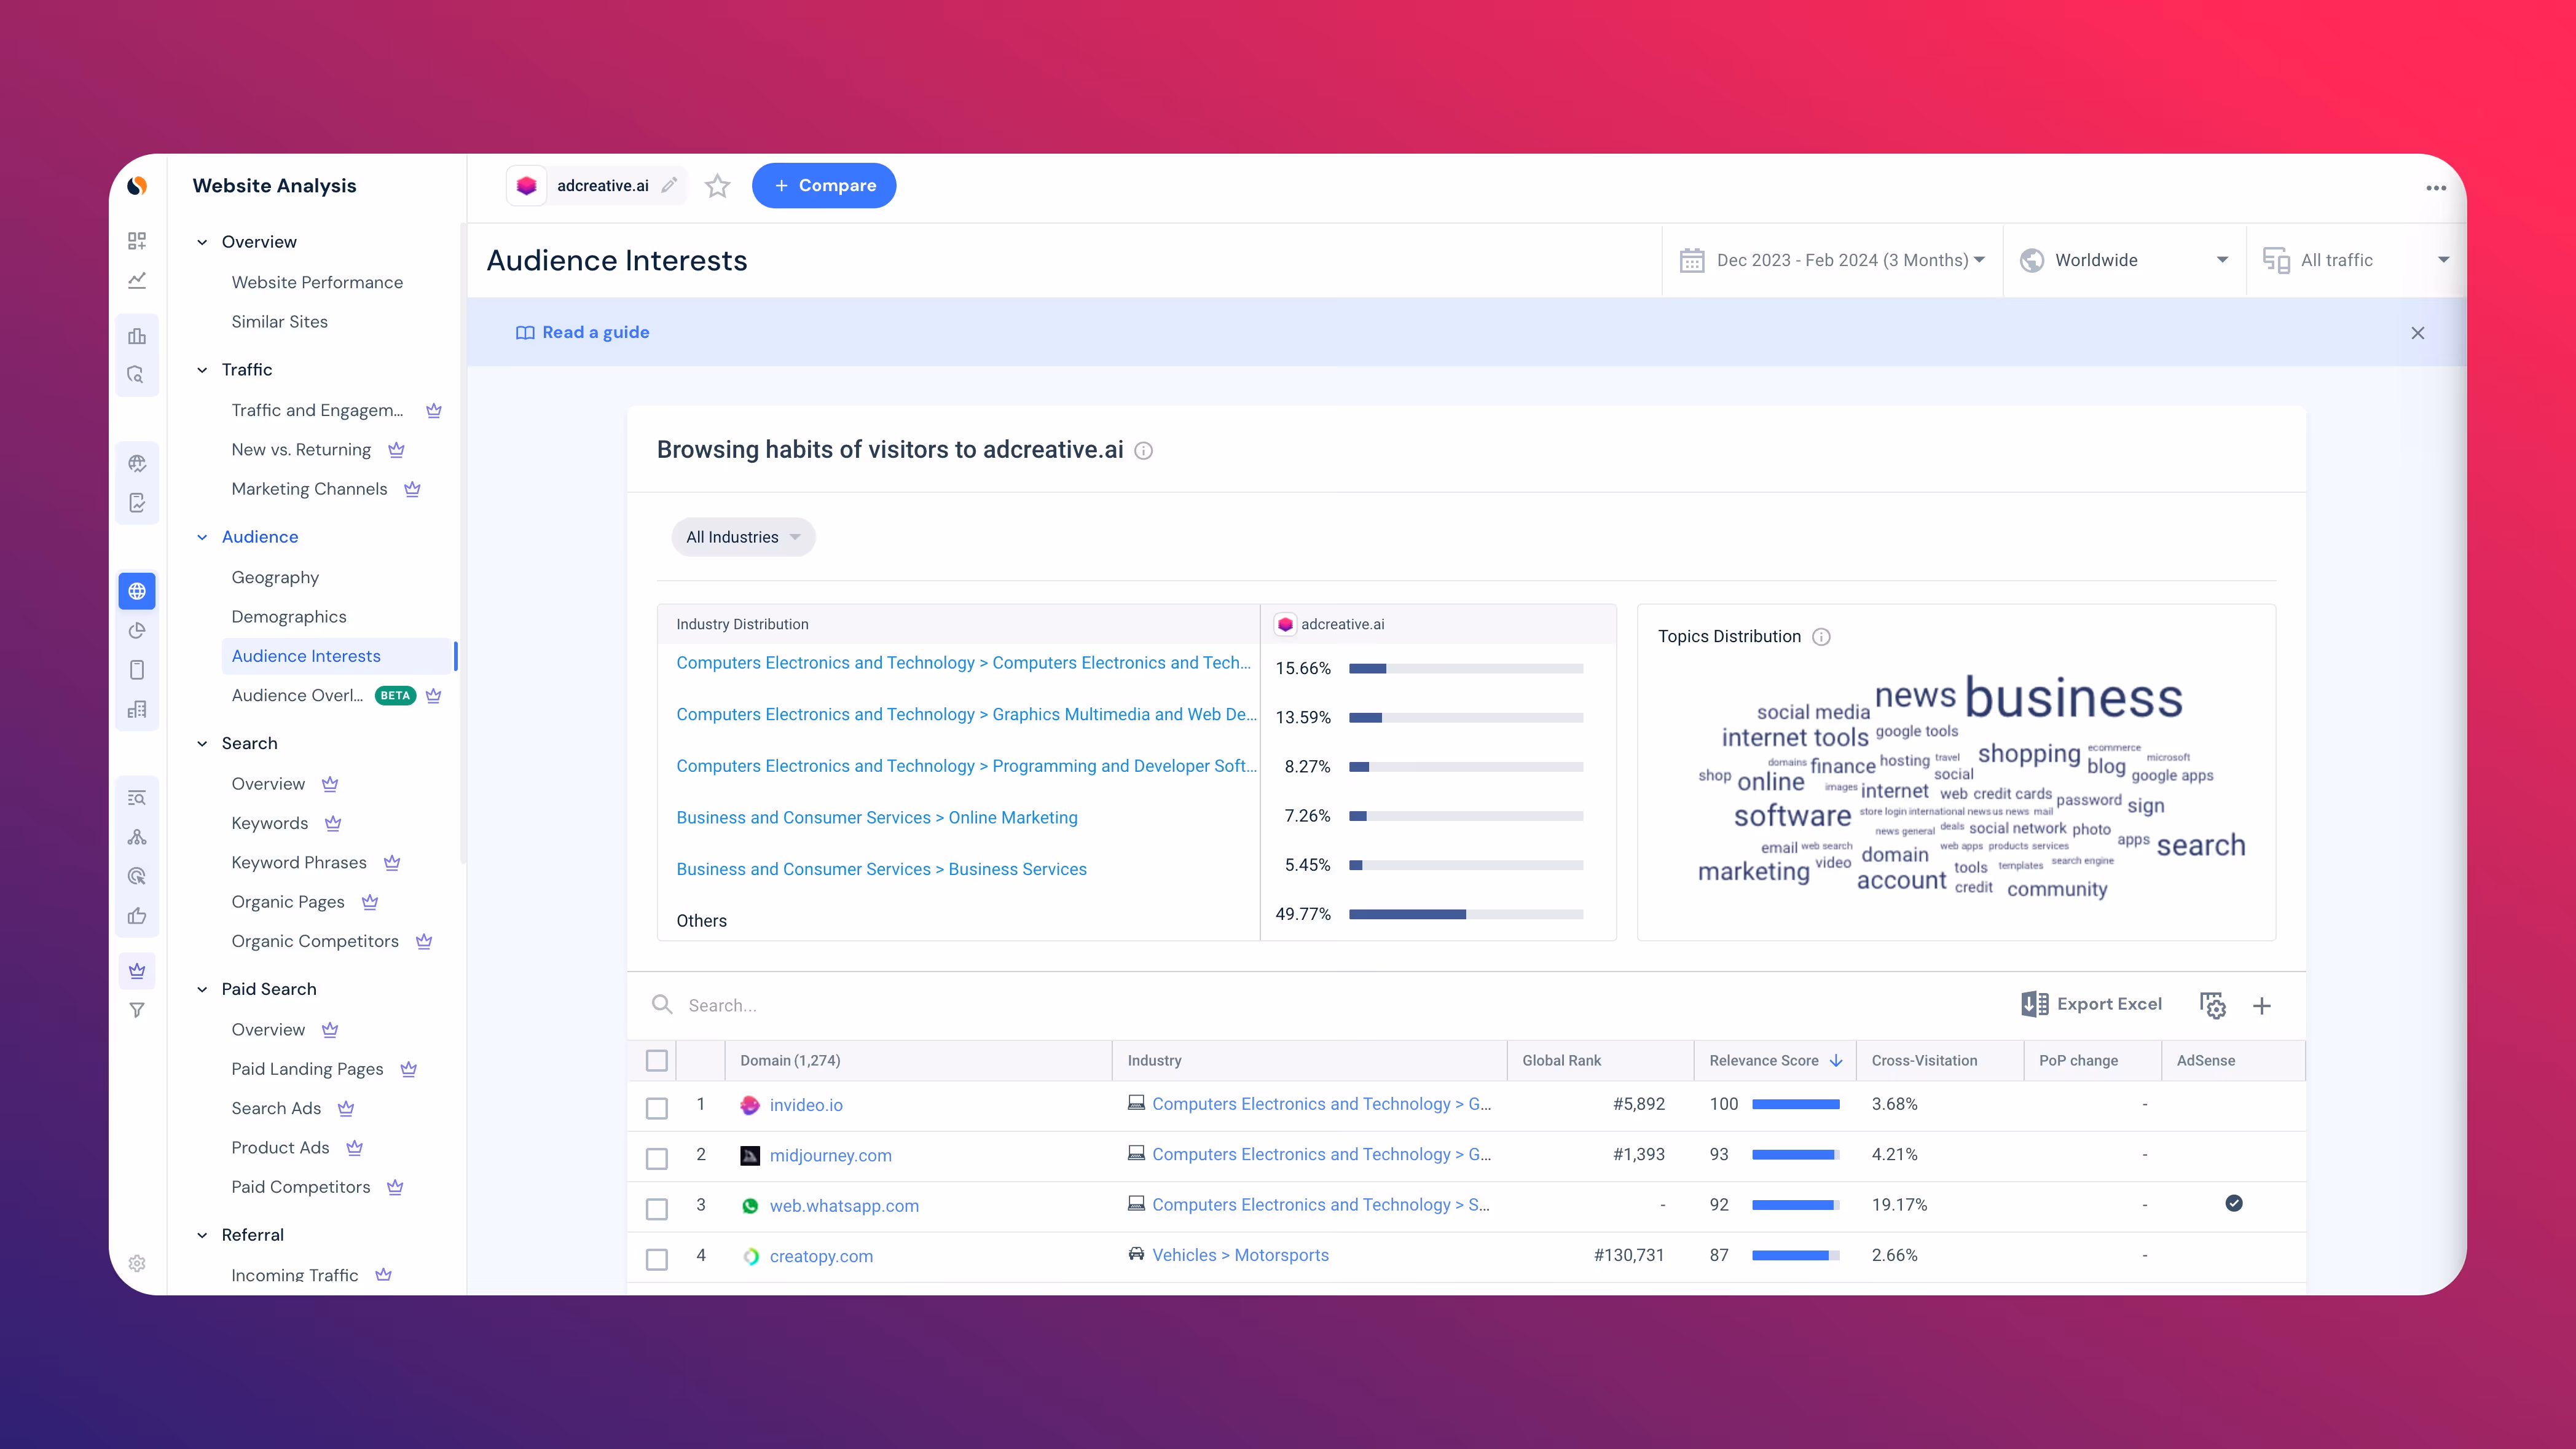
Task: Open Business and Consumer Services > Online Marketing link
Action: point(876,817)
